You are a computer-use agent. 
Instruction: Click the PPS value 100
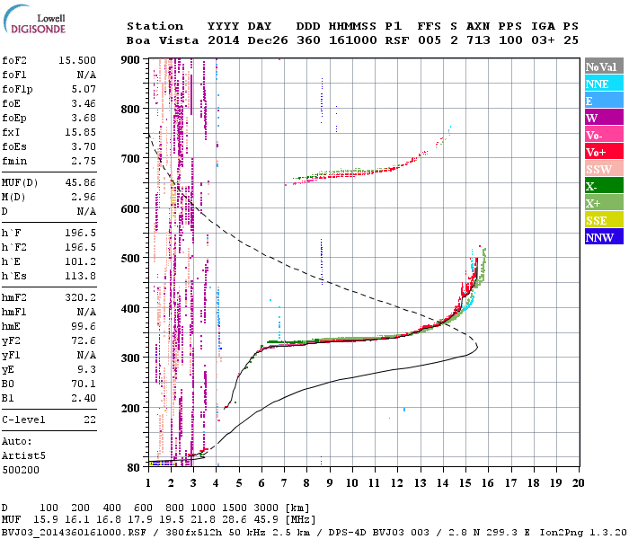510,40
